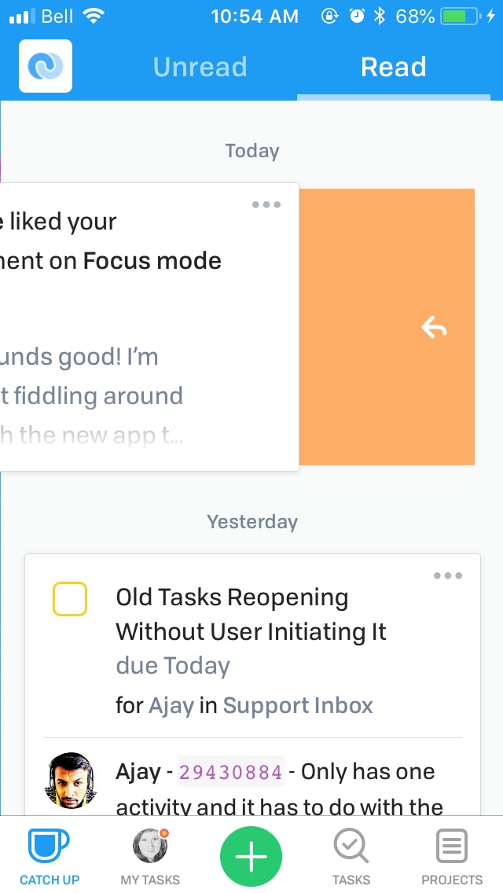Tap the battery icon in status bar

461,17
